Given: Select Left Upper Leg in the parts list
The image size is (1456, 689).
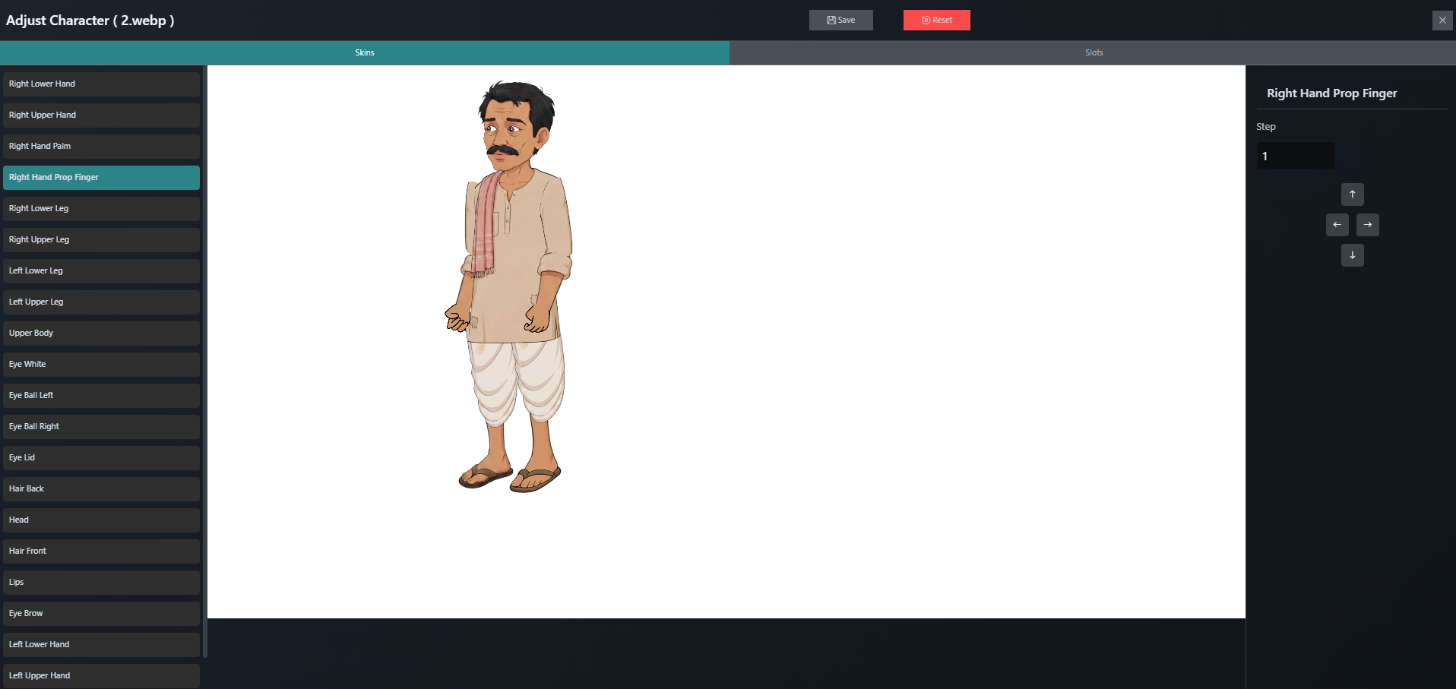Looking at the screenshot, I should (x=101, y=302).
